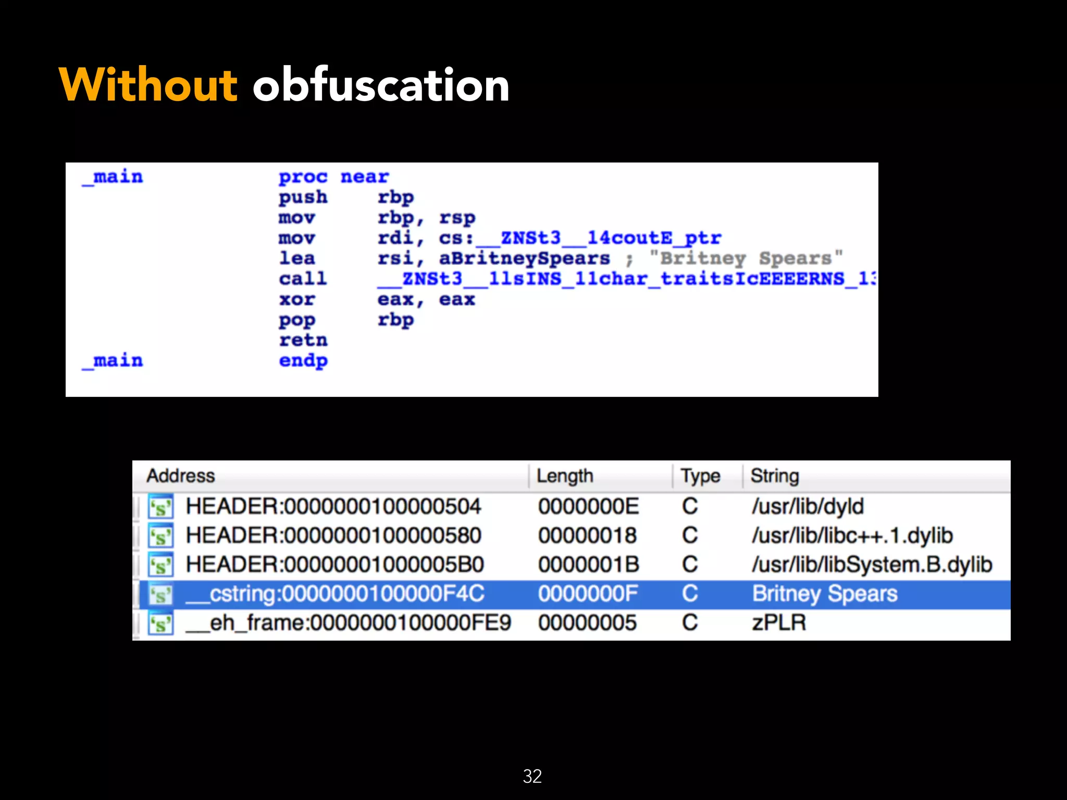The image size is (1067, 800).
Task: Click length value 0000000E
Action: click(588, 506)
